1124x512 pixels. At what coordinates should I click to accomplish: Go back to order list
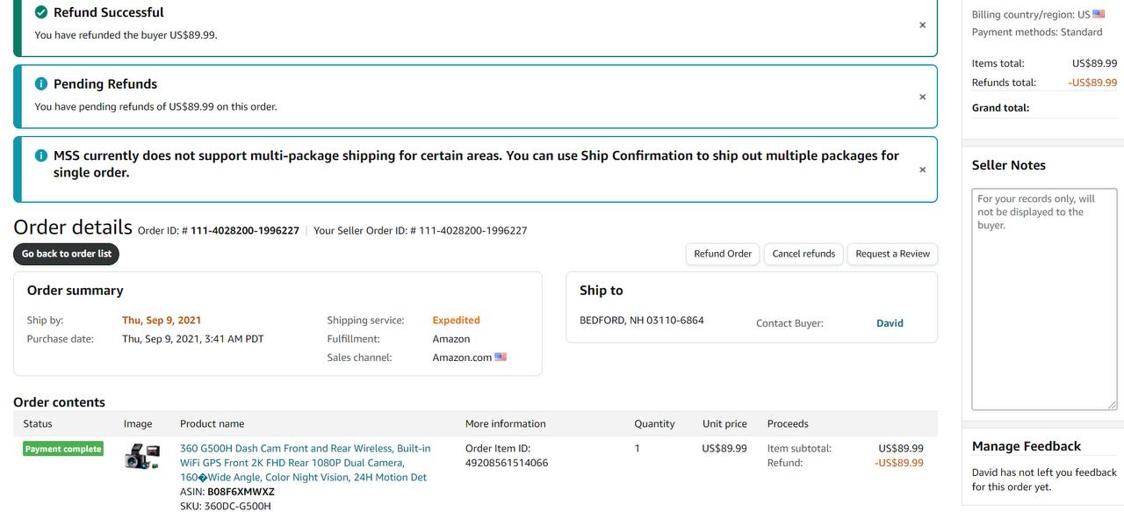67,254
